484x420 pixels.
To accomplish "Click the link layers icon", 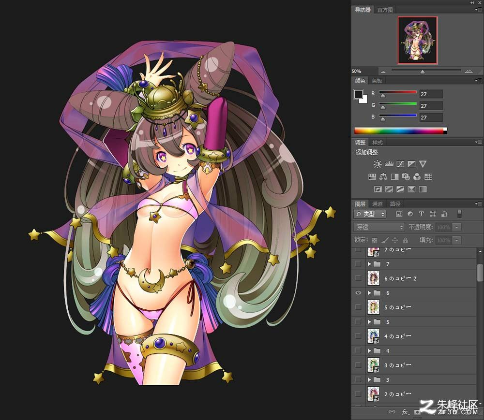I will click(x=392, y=411).
